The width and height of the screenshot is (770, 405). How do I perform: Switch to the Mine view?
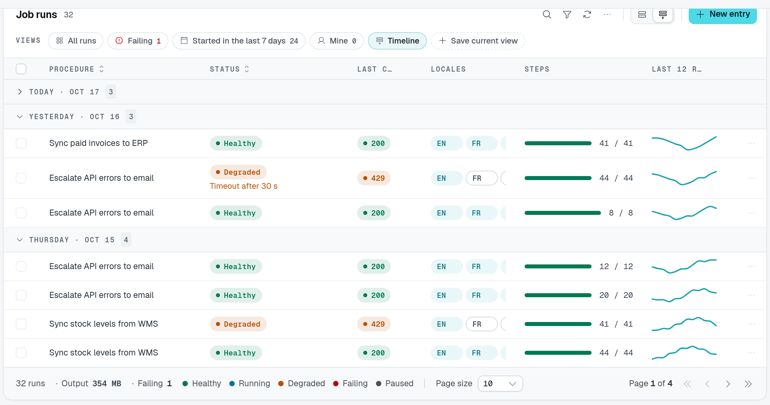[x=337, y=41]
